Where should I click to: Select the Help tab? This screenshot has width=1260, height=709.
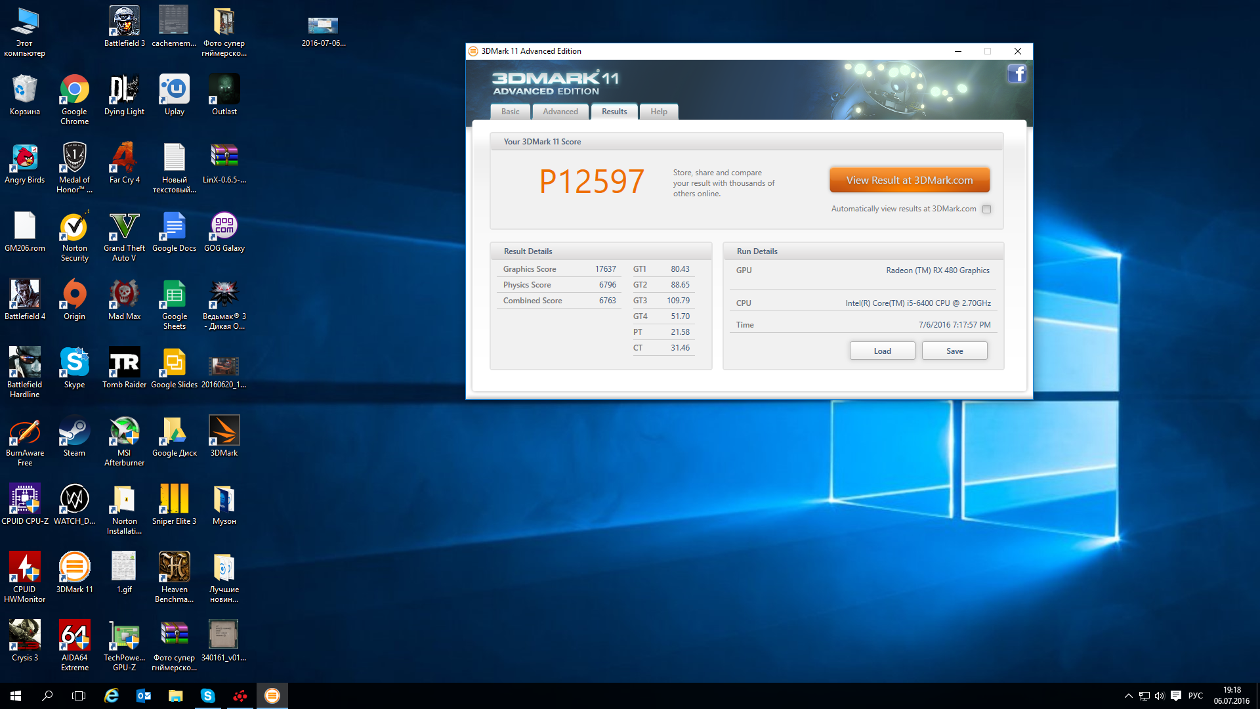pyautogui.click(x=658, y=112)
